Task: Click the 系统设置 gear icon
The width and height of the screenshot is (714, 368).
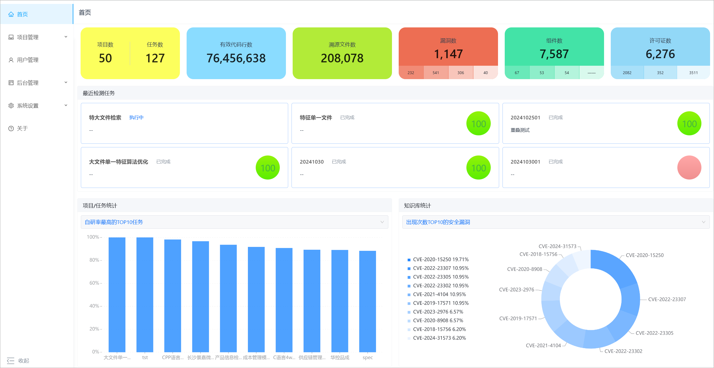Action: 11,106
